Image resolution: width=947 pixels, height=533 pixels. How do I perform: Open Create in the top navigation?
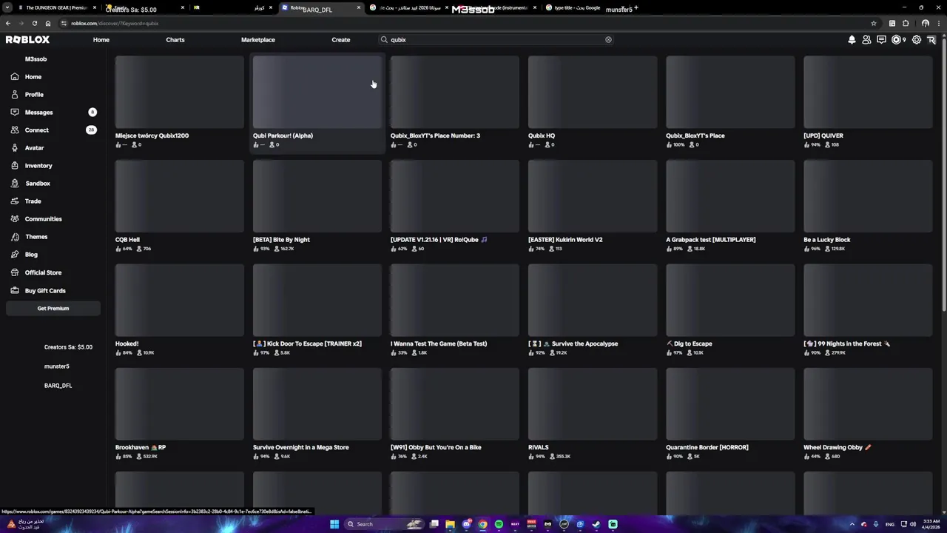(341, 40)
